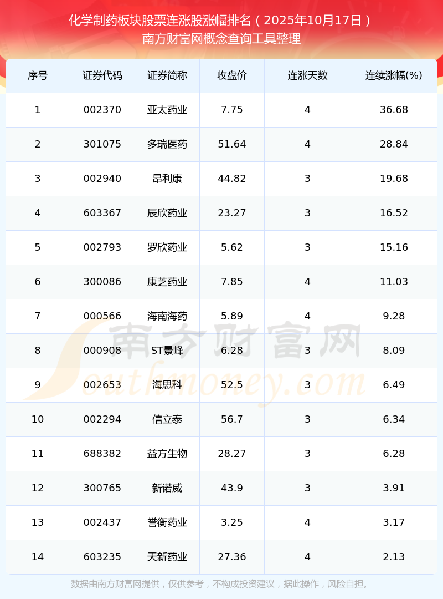Click closing price 7.85

point(232,282)
